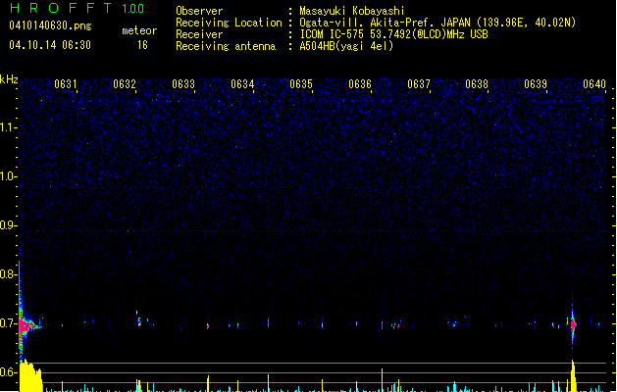Viewport: 617px width, 392px height.
Task: Click the large red echo at spectrogram start
Action: (x=26, y=326)
